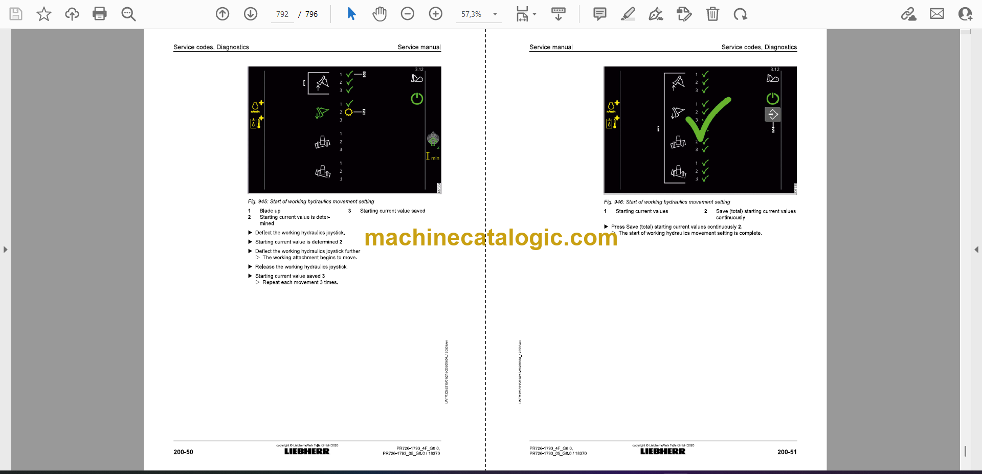Zoom in with the plus button
The width and height of the screenshot is (982, 474).
pyautogui.click(x=436, y=14)
